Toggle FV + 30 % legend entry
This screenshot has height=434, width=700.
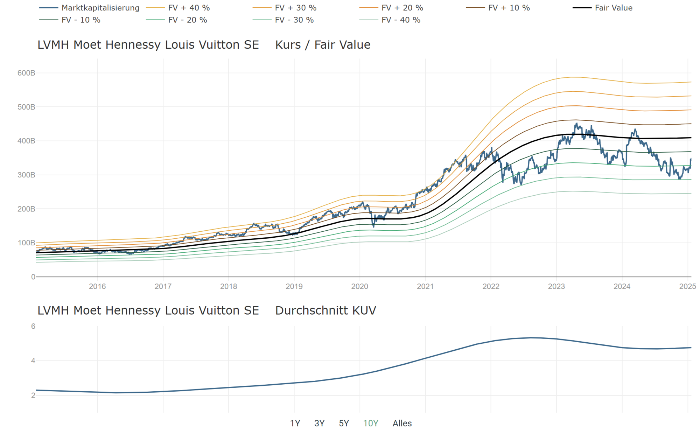pos(295,8)
